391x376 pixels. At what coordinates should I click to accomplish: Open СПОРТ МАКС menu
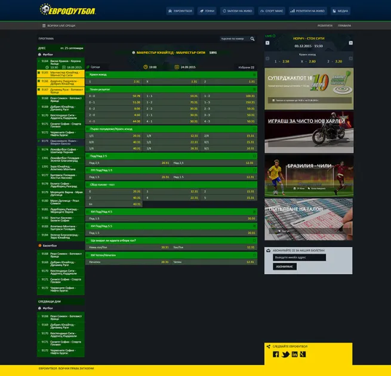[272, 11]
